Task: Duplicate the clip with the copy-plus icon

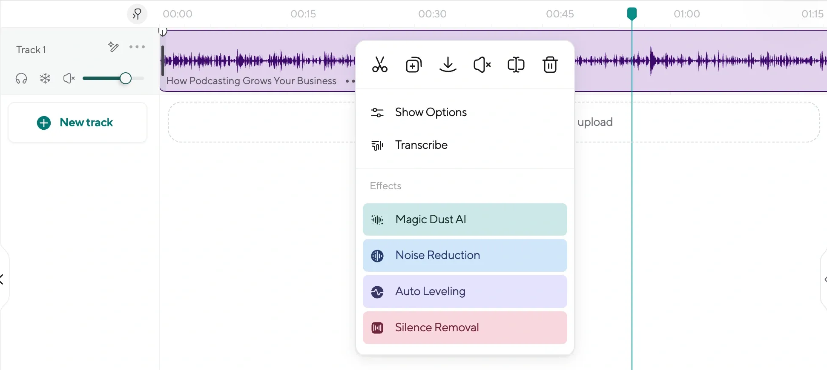Action: click(x=413, y=65)
